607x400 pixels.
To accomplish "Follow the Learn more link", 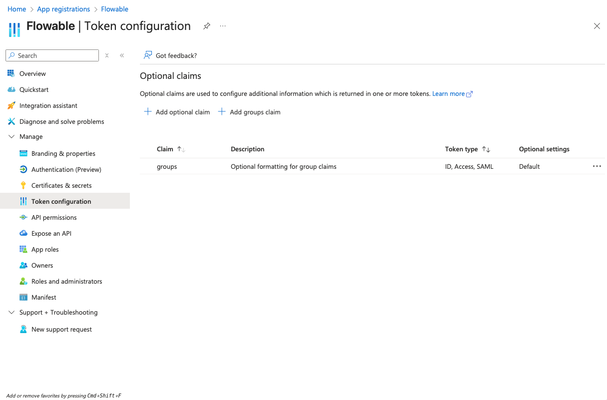I will click(x=449, y=93).
